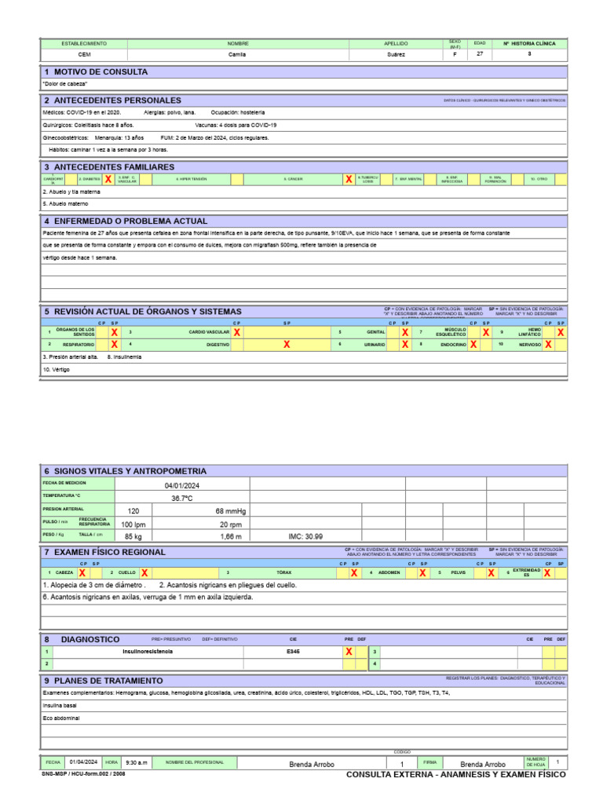603x804 pixels.
Task: Toggle Nervioso CP checkbox
Action: 548,345
